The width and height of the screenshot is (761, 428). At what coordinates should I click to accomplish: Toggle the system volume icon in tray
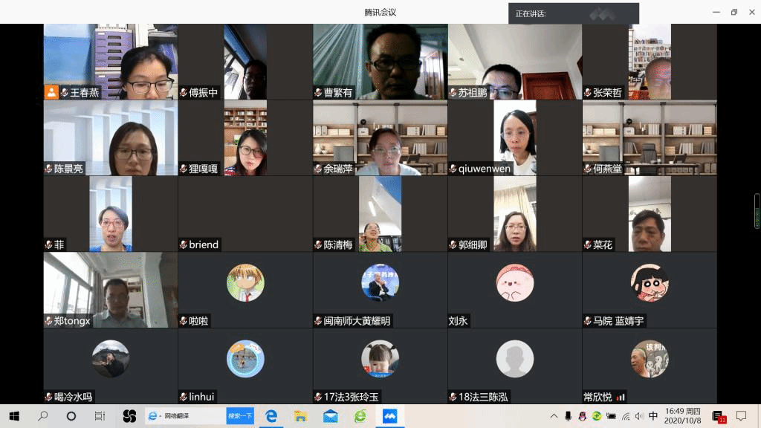click(639, 416)
